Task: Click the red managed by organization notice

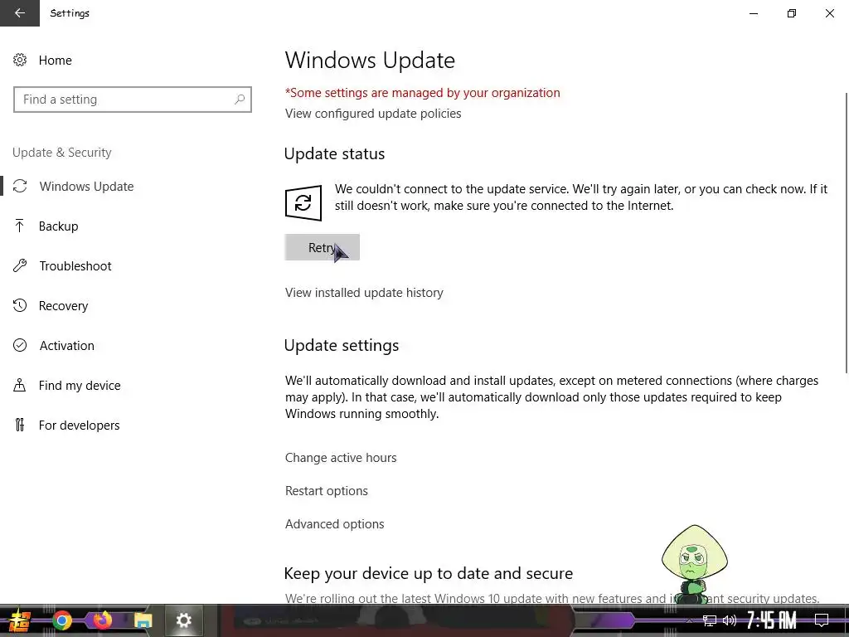Action: 422,93
